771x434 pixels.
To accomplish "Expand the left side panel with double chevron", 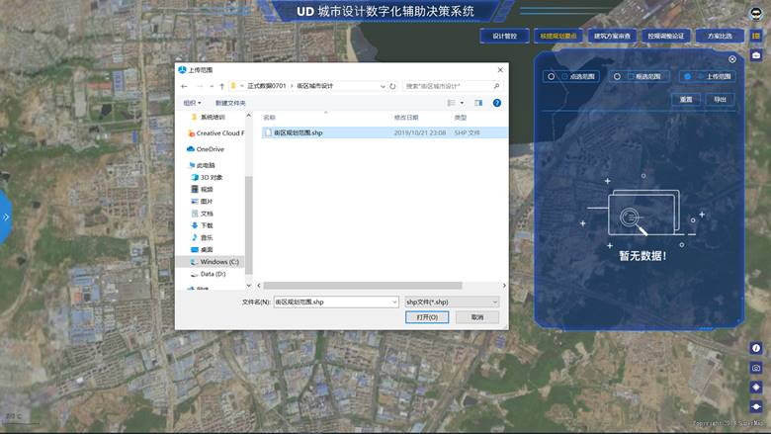I will point(5,217).
